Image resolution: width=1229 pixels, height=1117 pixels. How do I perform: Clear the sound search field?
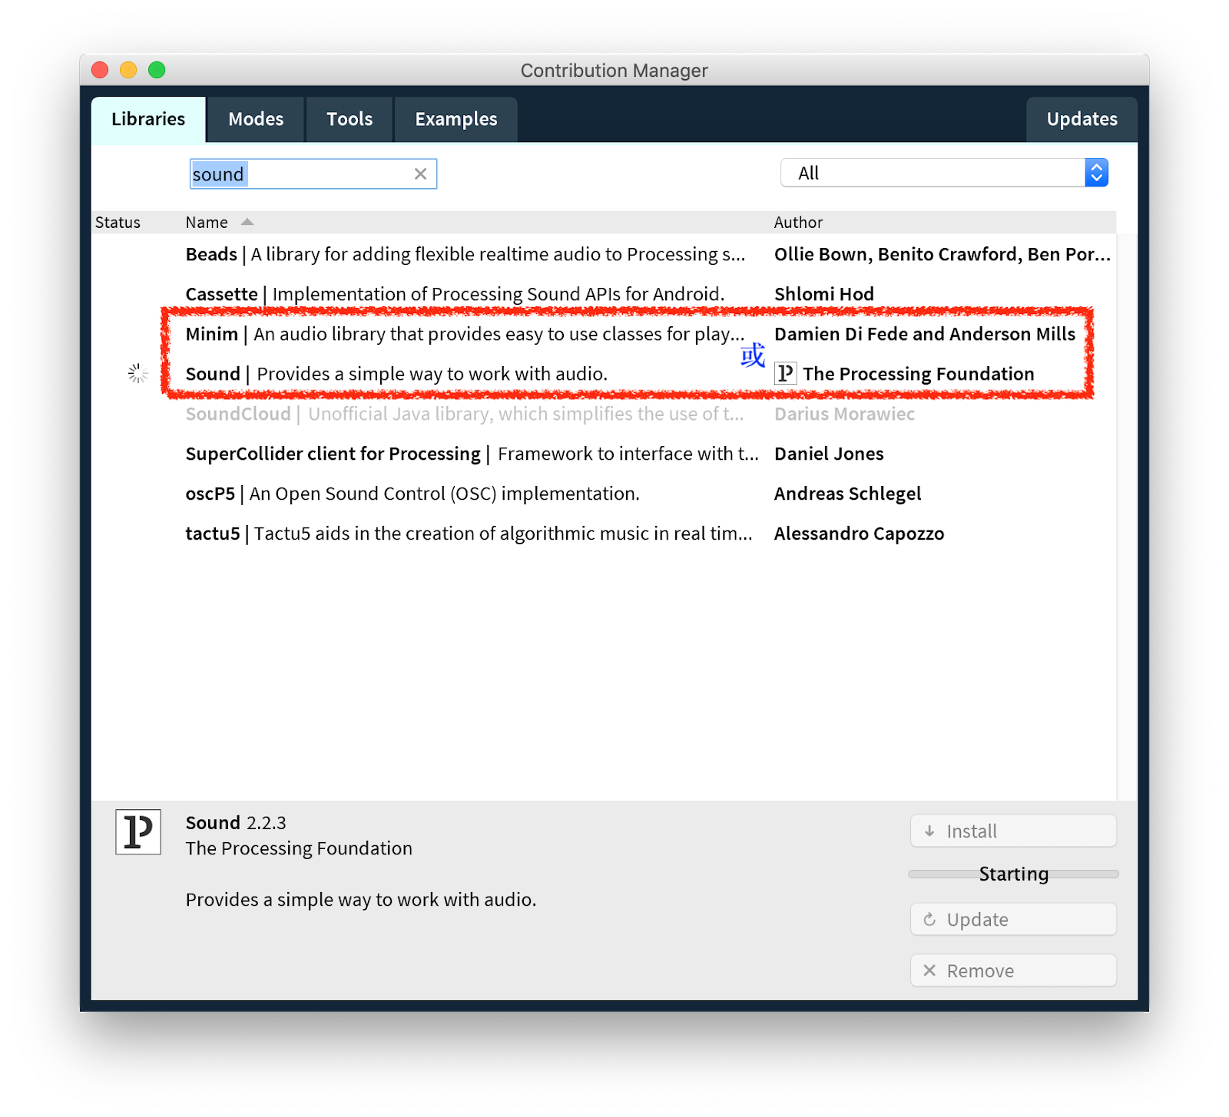tap(420, 174)
